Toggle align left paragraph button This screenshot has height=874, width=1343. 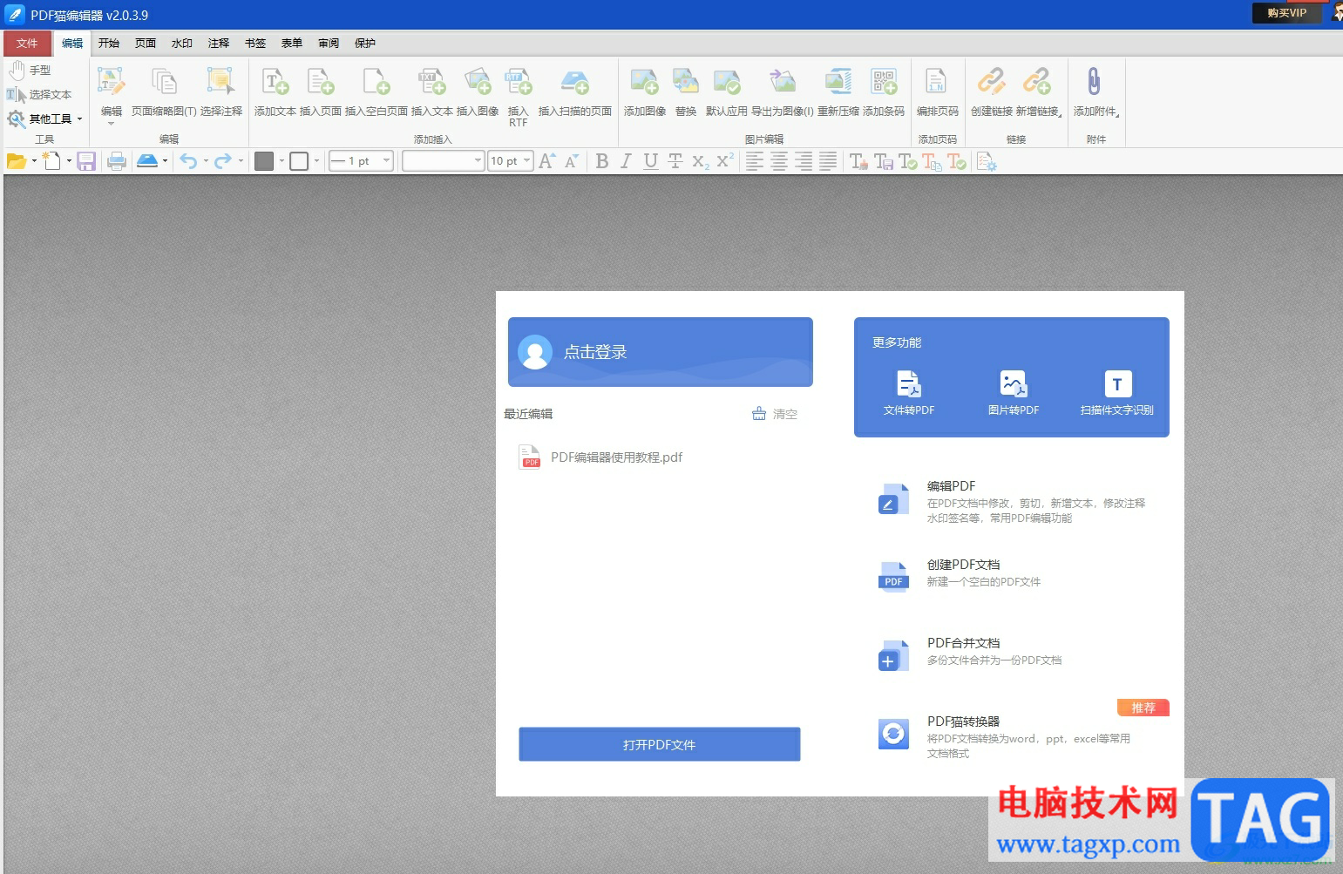coord(755,161)
